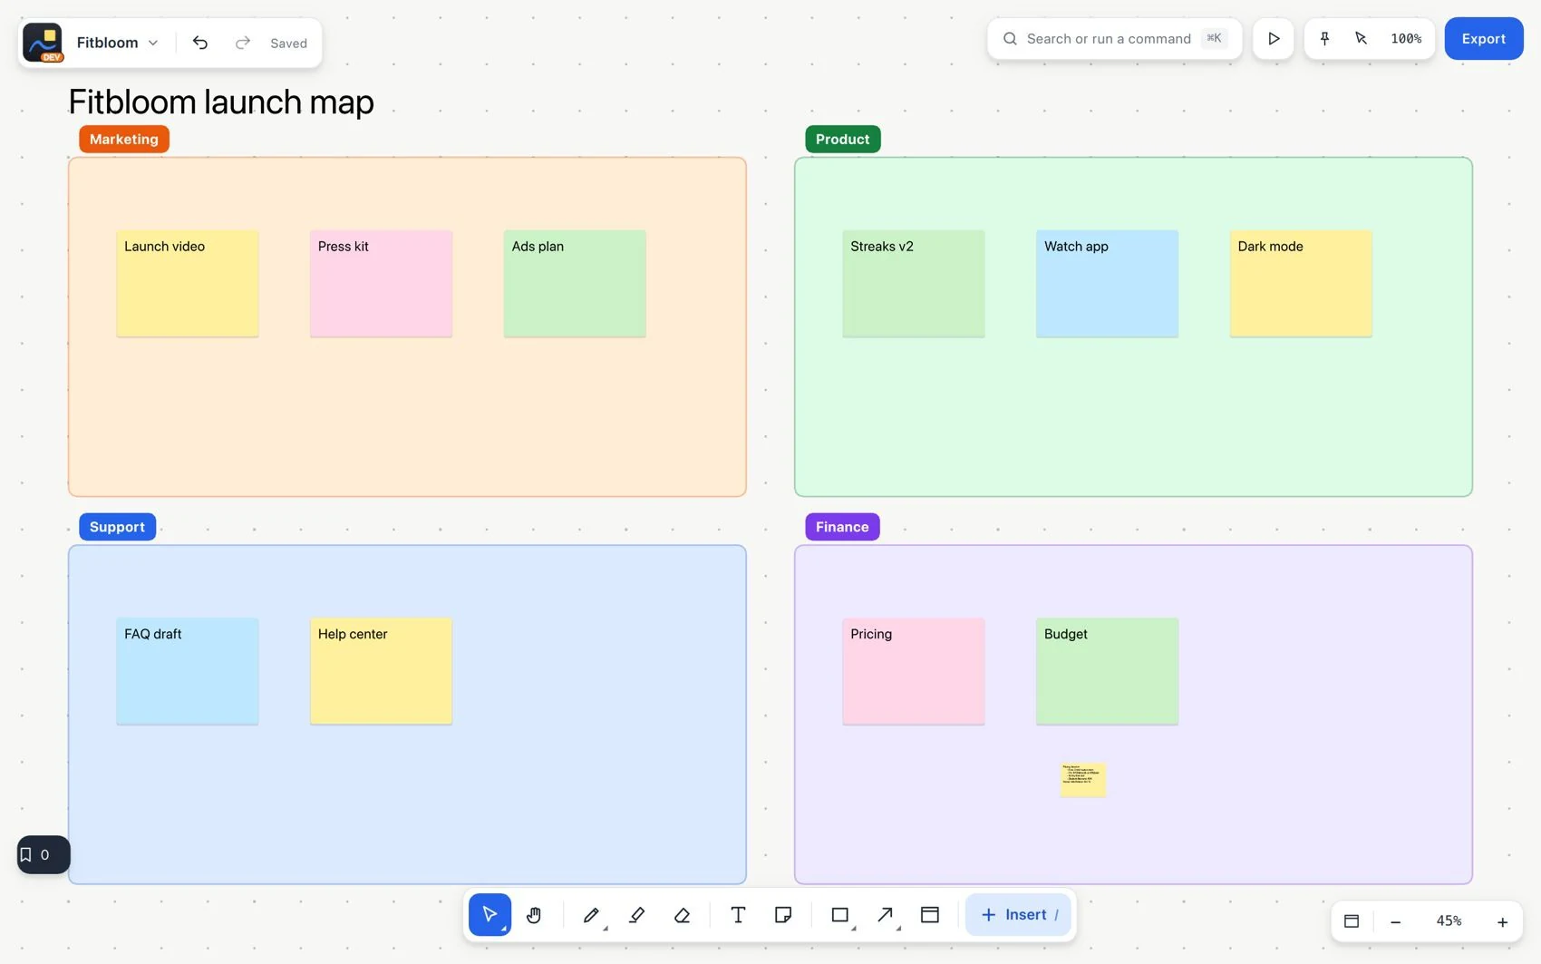Click the Export button
The image size is (1541, 964).
(x=1483, y=38)
